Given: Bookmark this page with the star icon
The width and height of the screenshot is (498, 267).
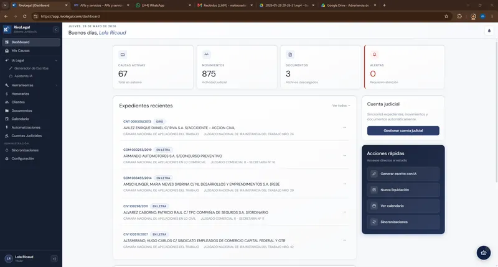Looking at the screenshot, I should point(446,16).
